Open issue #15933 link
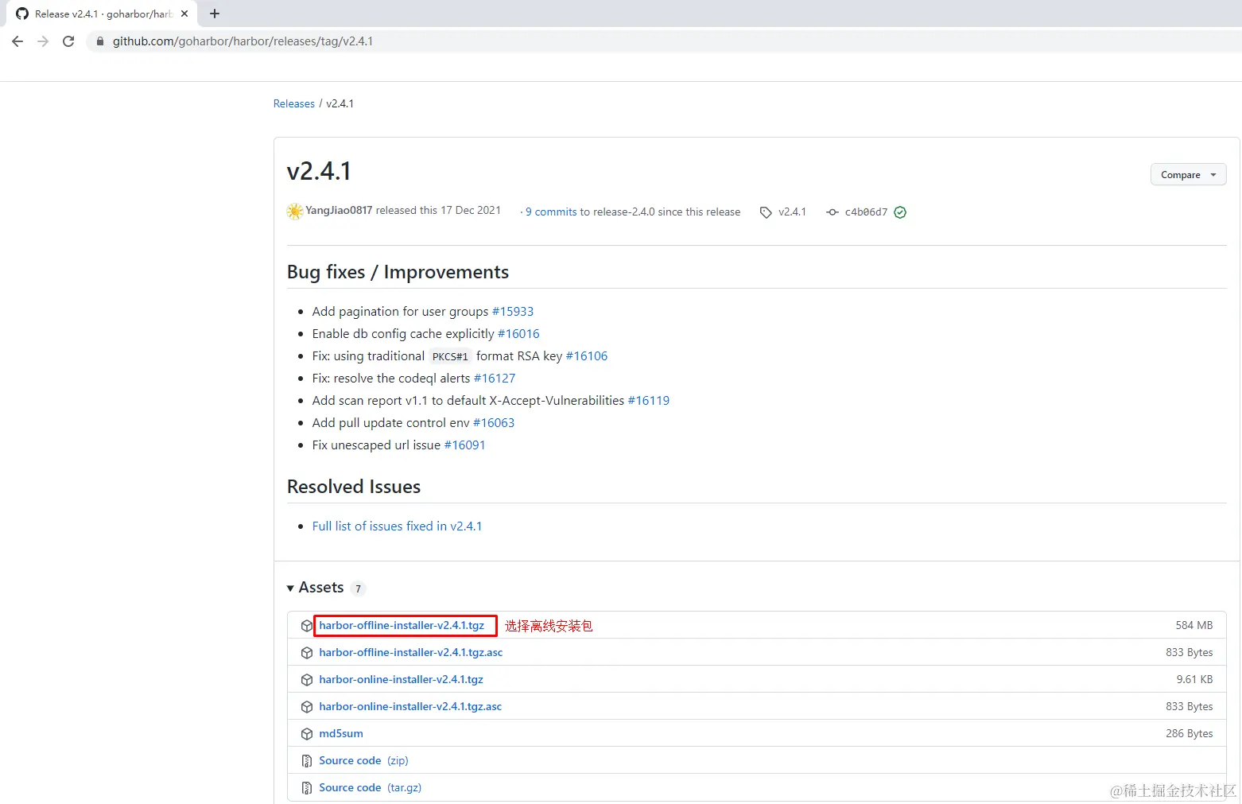The height and width of the screenshot is (804, 1242). point(513,312)
